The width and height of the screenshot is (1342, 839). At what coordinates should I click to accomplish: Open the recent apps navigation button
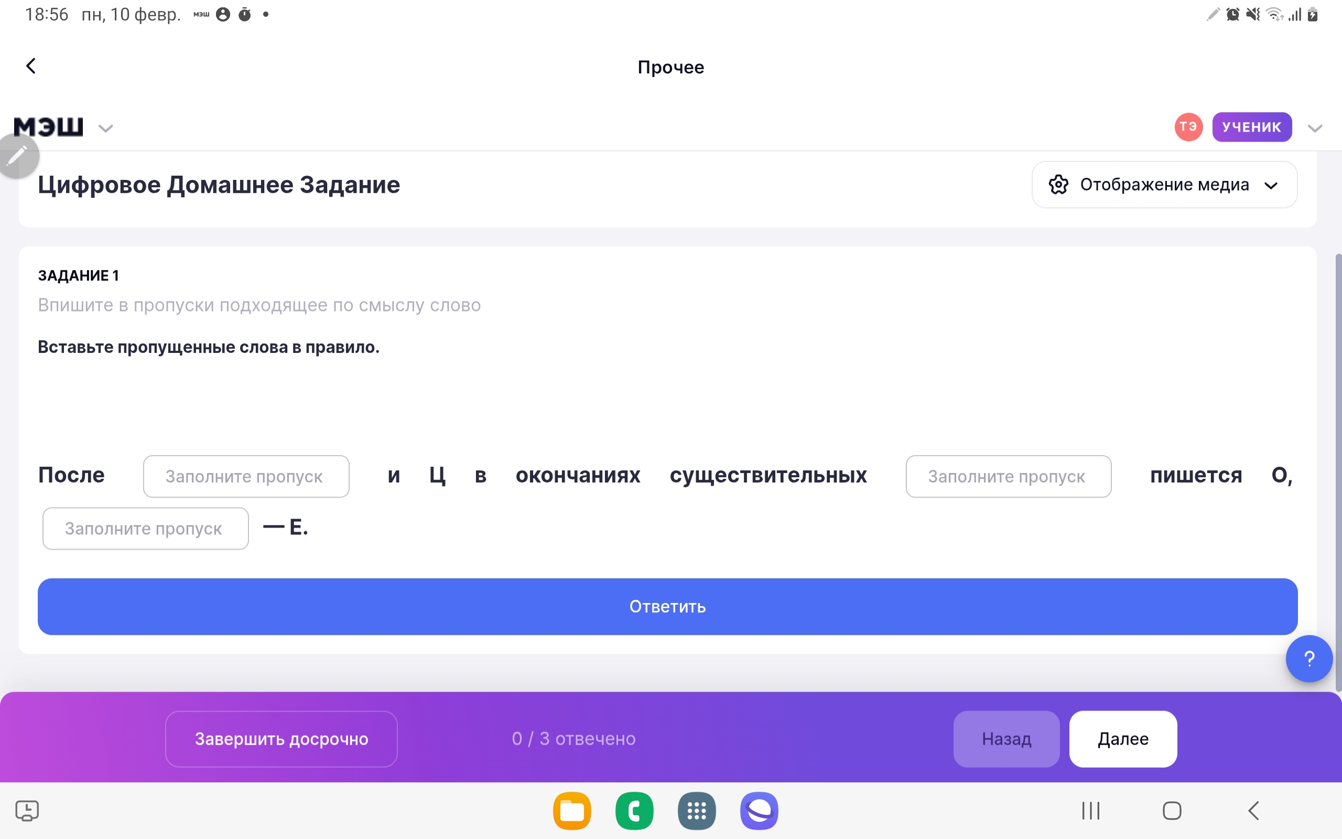coord(1090,811)
